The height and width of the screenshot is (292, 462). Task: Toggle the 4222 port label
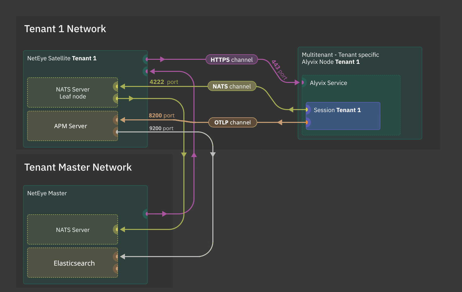[164, 82]
